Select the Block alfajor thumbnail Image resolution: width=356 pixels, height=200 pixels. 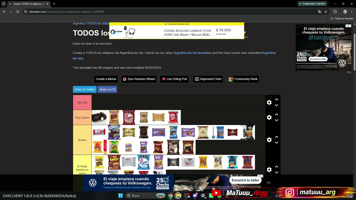[x=99, y=162]
